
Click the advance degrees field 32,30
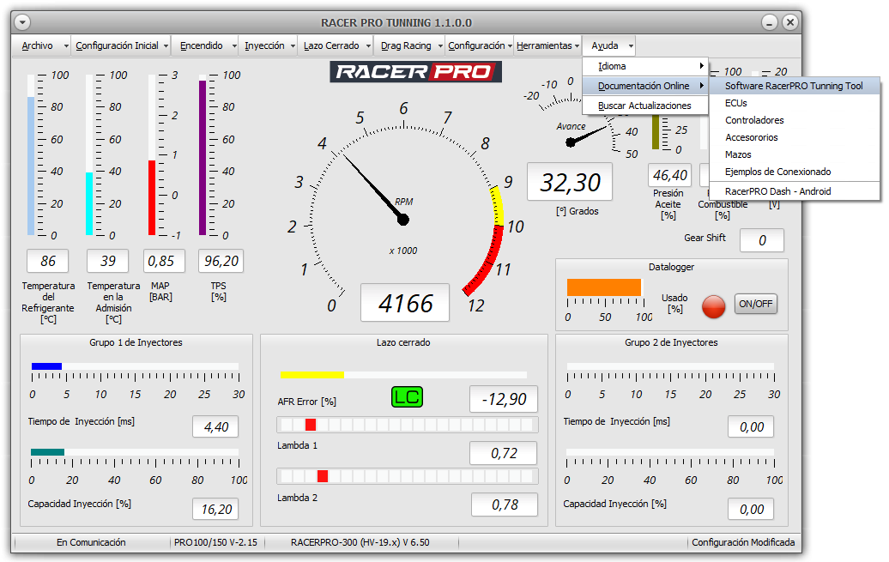[x=570, y=182]
